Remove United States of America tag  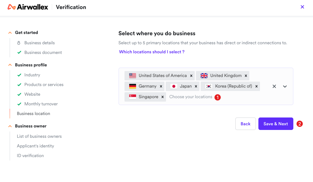[x=191, y=76]
